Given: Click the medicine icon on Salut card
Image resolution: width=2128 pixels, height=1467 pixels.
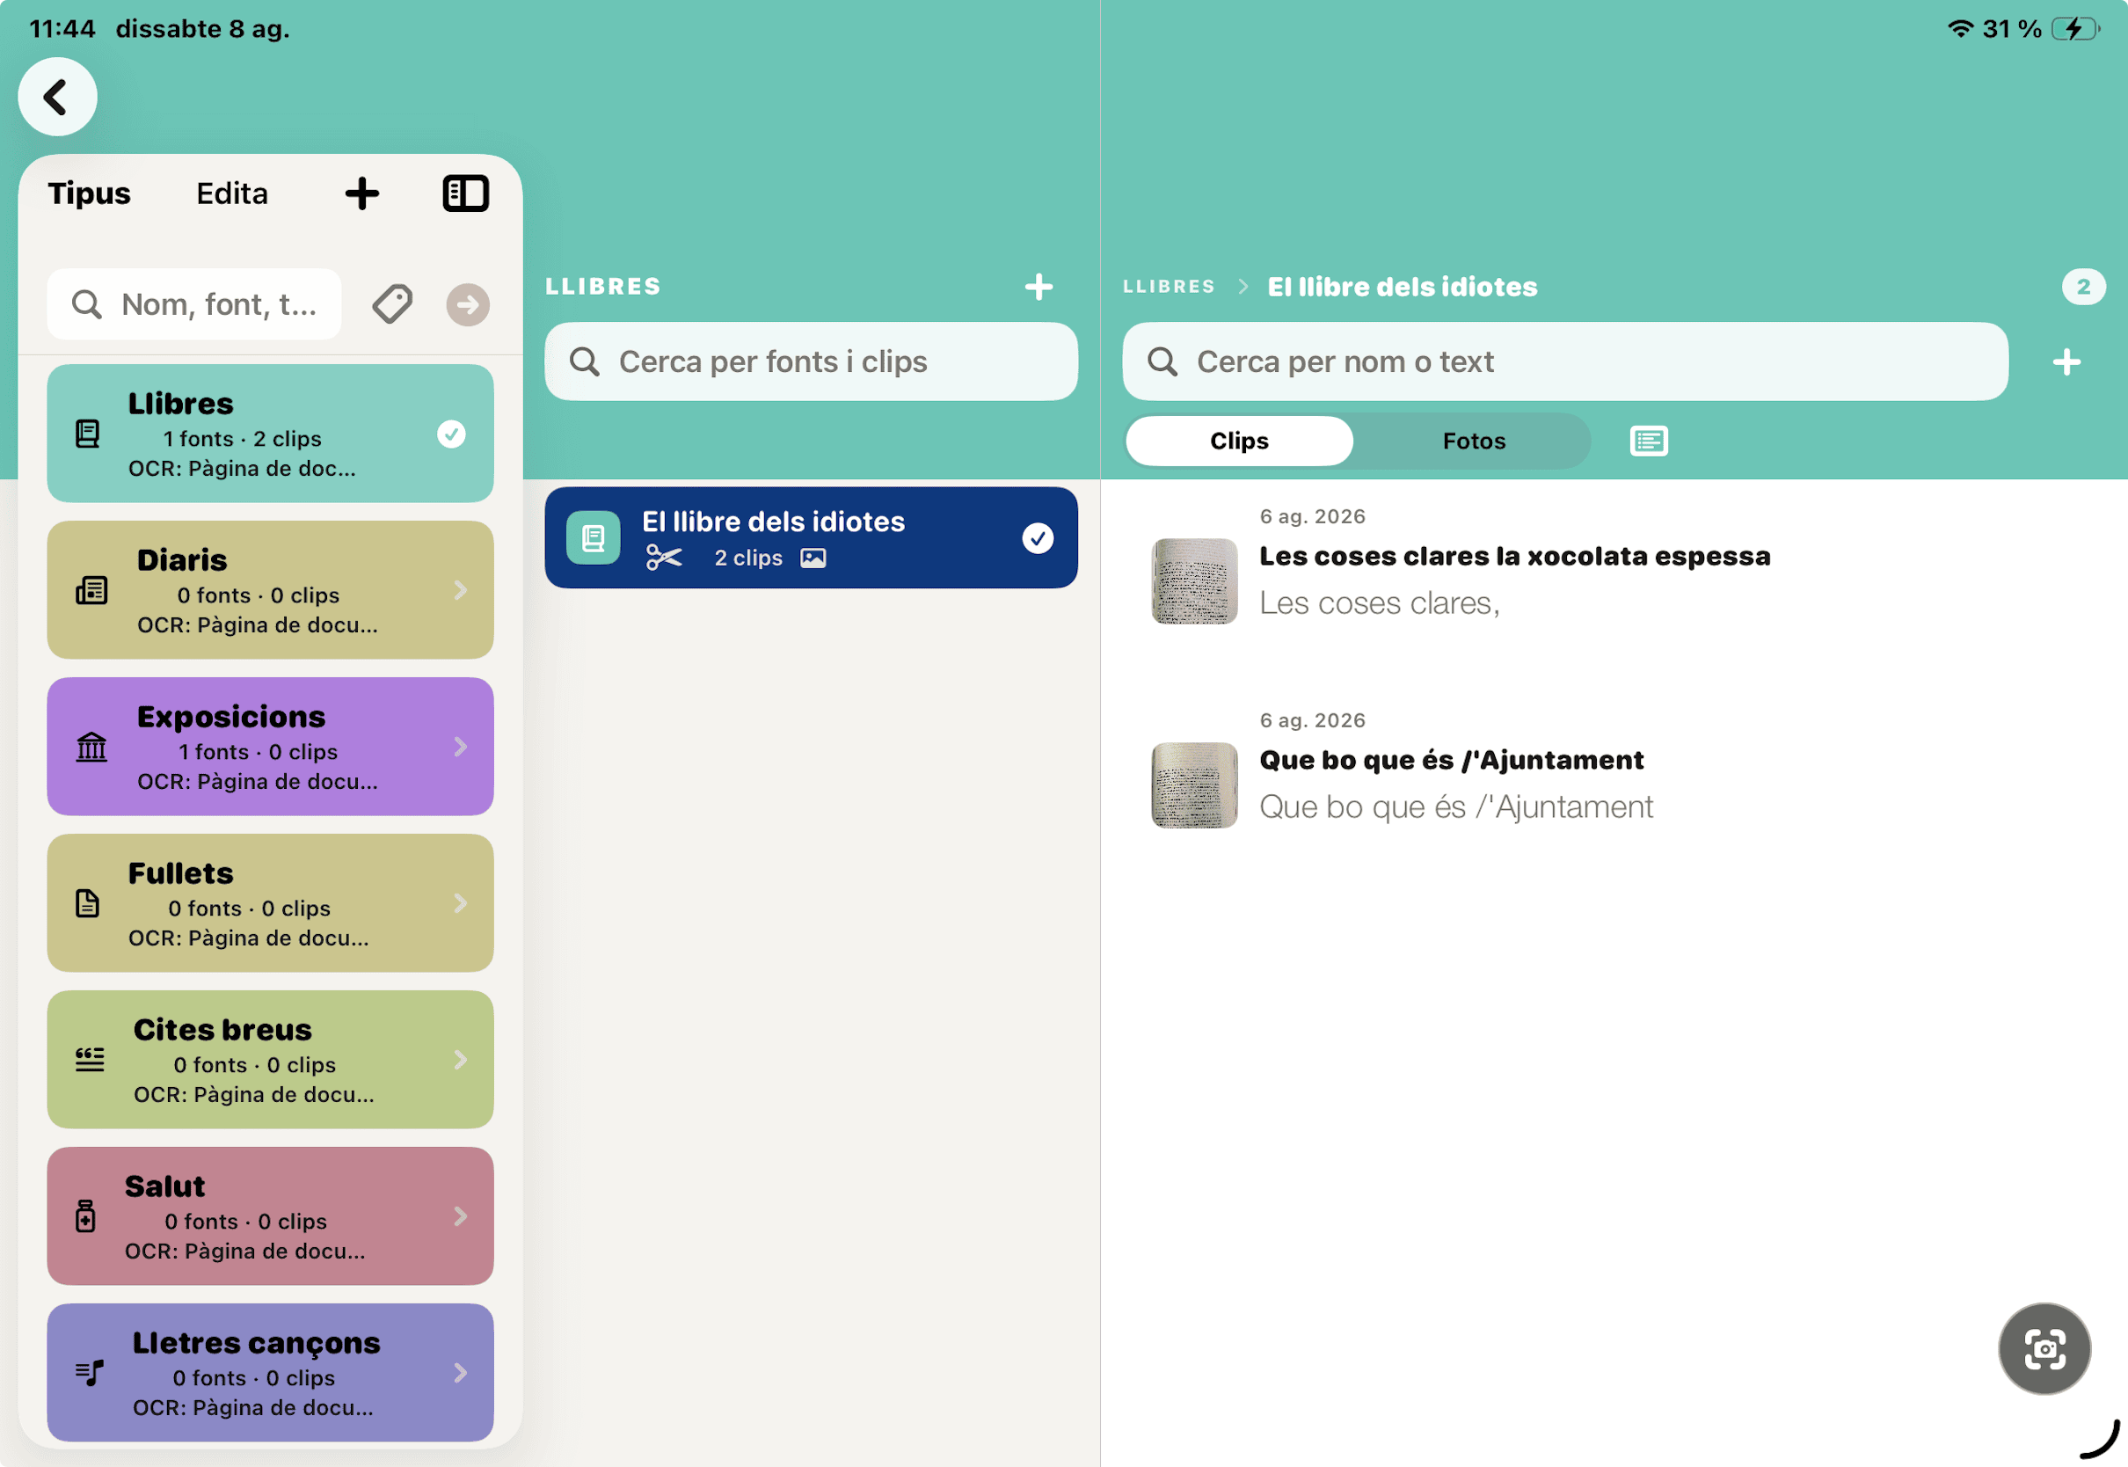Looking at the screenshot, I should click(85, 1215).
